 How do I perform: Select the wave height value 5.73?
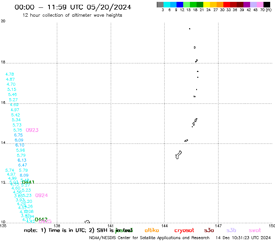coord(17,125)
